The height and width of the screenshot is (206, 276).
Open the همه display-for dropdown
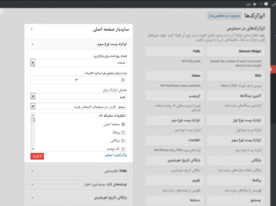33,96
